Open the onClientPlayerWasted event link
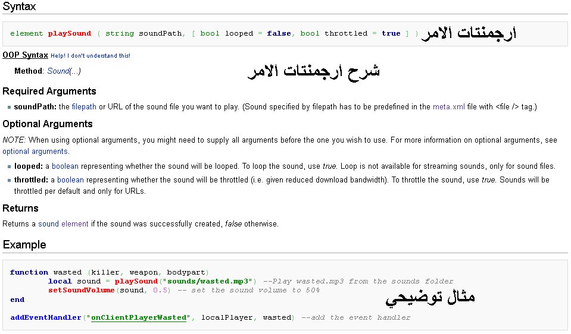The image size is (571, 334). (x=139, y=317)
